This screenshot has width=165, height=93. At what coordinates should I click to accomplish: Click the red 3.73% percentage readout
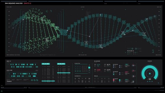pyautogui.click(x=99, y=70)
